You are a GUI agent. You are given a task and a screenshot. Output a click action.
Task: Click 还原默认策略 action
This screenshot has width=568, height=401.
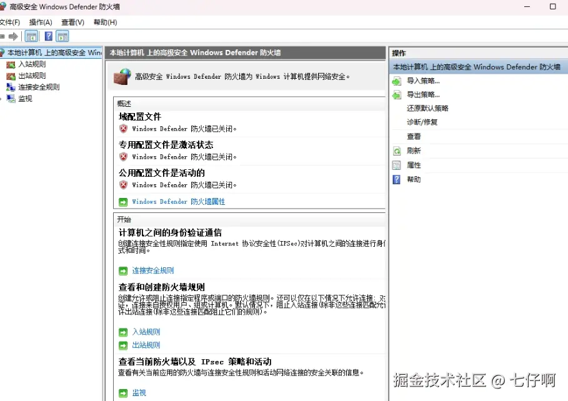coord(427,108)
